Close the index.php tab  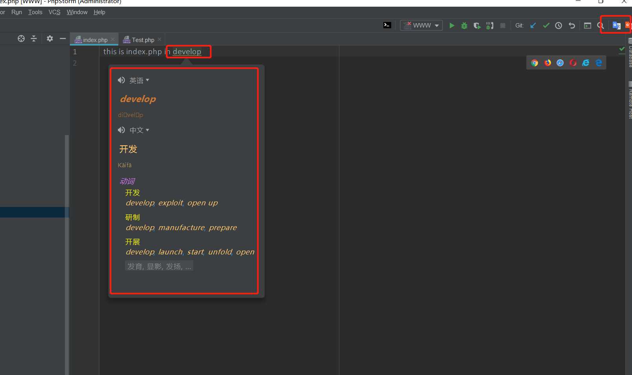click(113, 39)
